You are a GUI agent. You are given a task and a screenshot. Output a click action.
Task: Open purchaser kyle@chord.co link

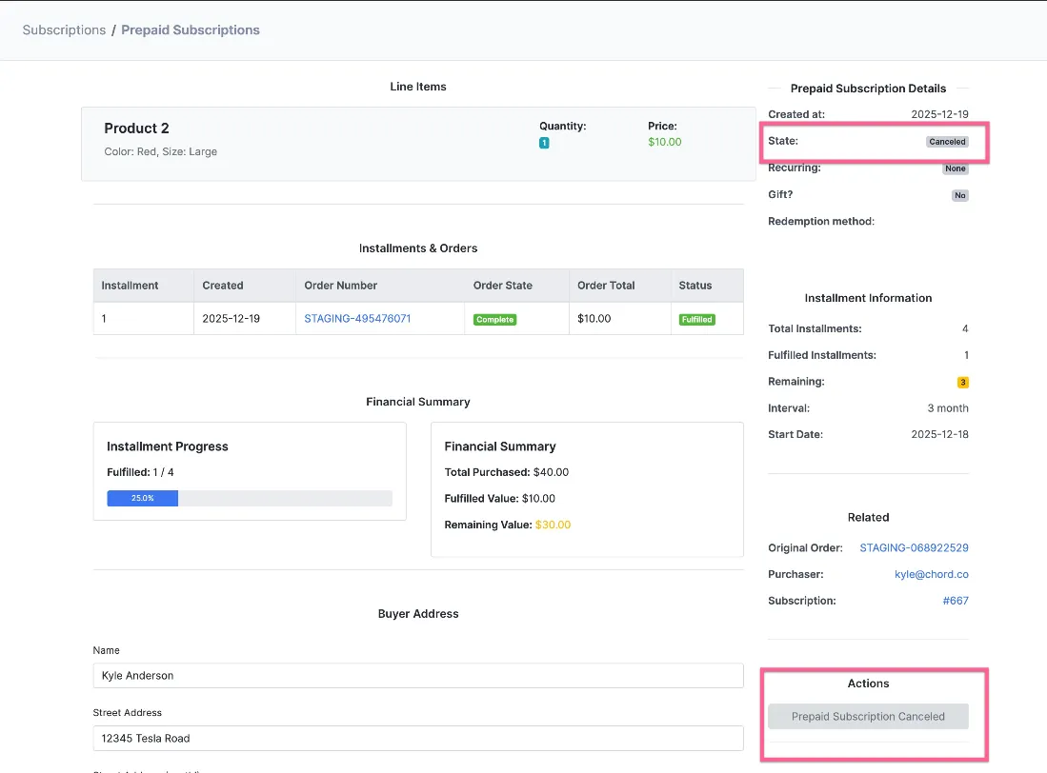pos(932,574)
